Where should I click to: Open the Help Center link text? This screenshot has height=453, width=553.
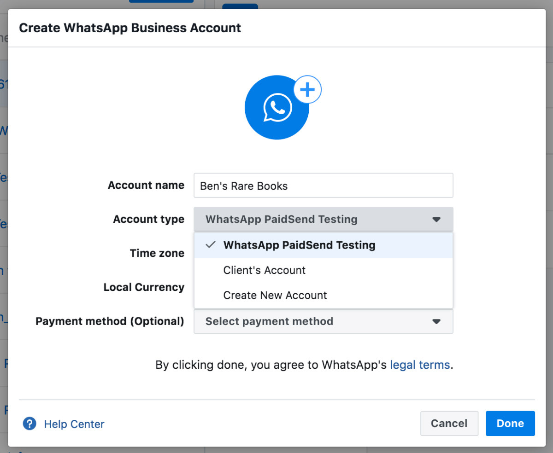coord(74,424)
